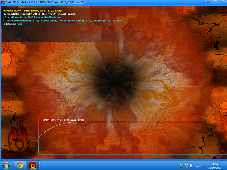Click the network signal strength icon
The width and height of the screenshot is (227, 170).
pyautogui.click(x=197, y=166)
